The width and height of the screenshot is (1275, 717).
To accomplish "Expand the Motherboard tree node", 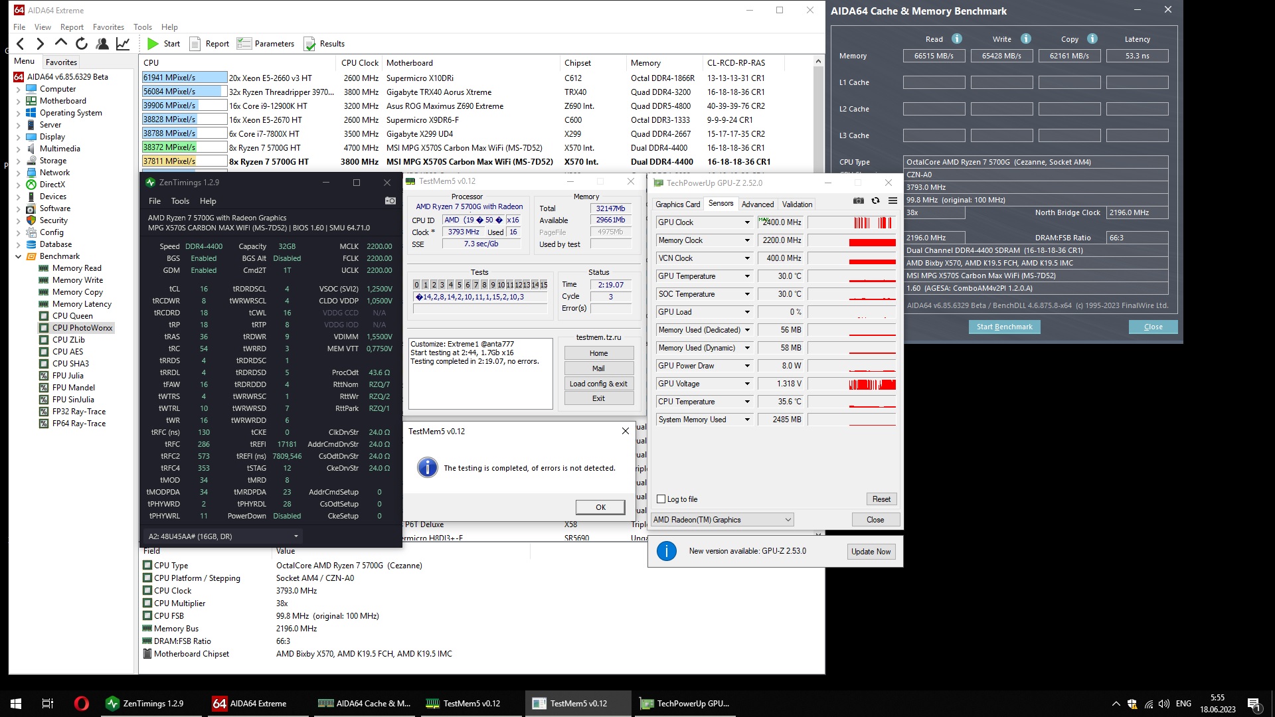I will point(18,101).
